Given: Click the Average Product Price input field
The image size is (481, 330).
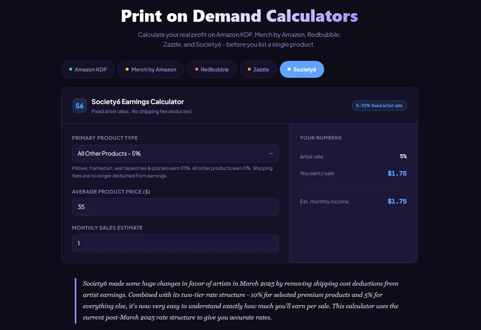Looking at the screenshot, I should [175, 207].
